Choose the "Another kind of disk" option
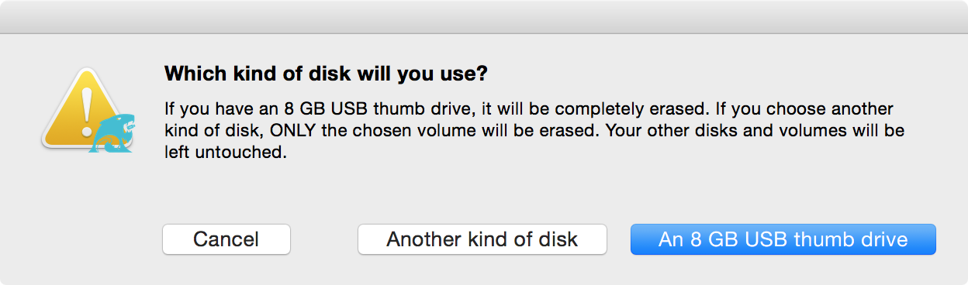Image resolution: width=968 pixels, height=285 pixels. pyautogui.click(x=482, y=239)
